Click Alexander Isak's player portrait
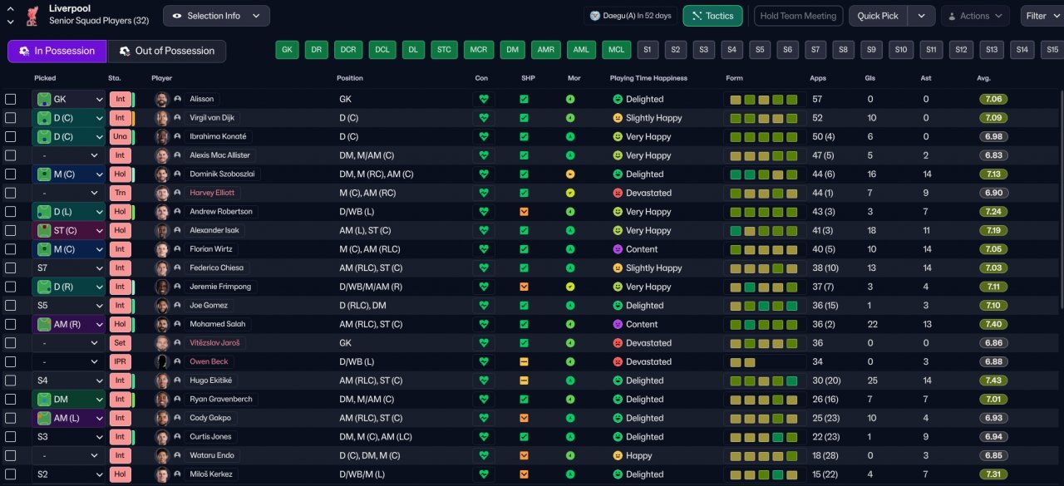 click(x=162, y=230)
